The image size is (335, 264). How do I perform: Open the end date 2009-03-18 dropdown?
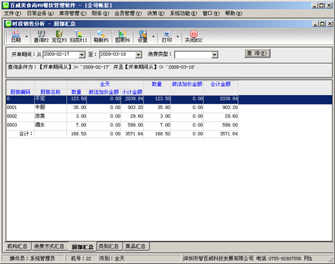pos(138,54)
